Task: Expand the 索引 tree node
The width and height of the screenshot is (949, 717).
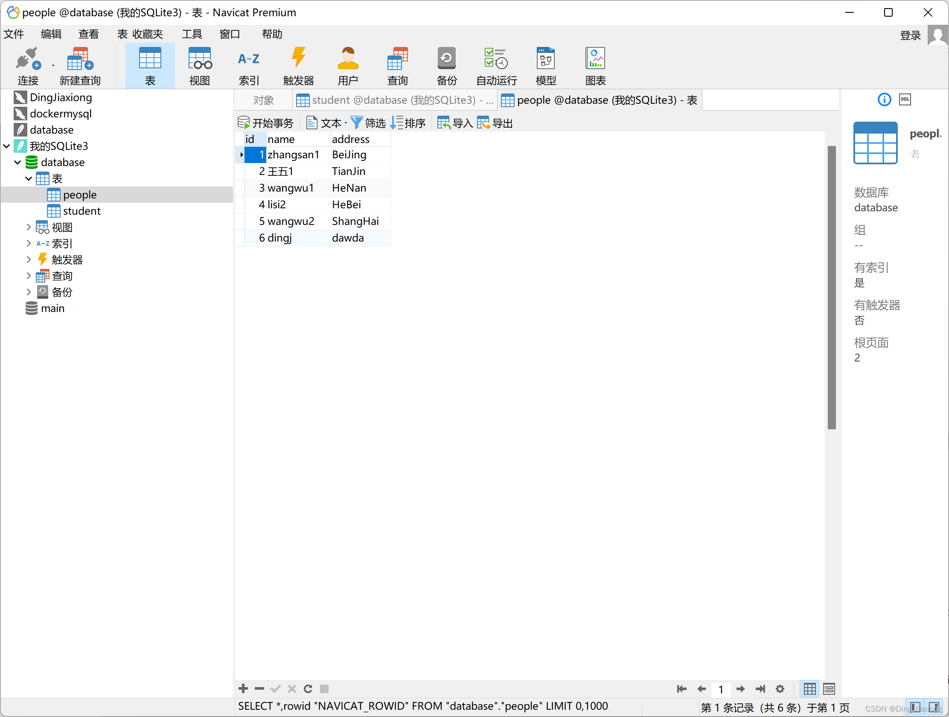Action: pos(29,243)
